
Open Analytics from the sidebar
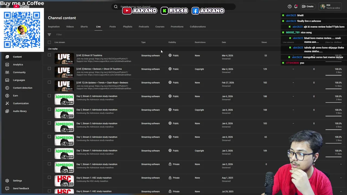[18, 64]
